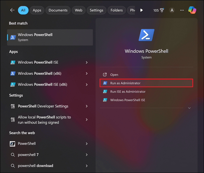Select Run ISE as Administrator
204x173 pixels.
pos(128,92)
